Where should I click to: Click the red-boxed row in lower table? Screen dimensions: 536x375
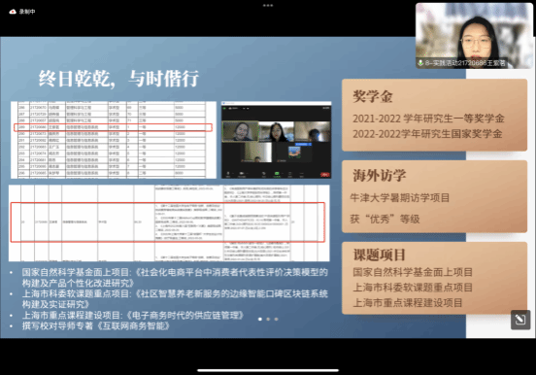(x=167, y=222)
